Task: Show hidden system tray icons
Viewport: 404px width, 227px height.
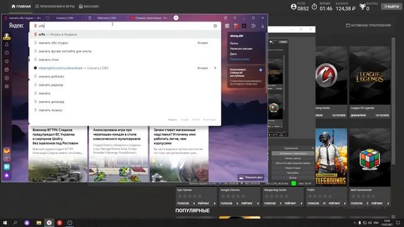Action: 355,223
